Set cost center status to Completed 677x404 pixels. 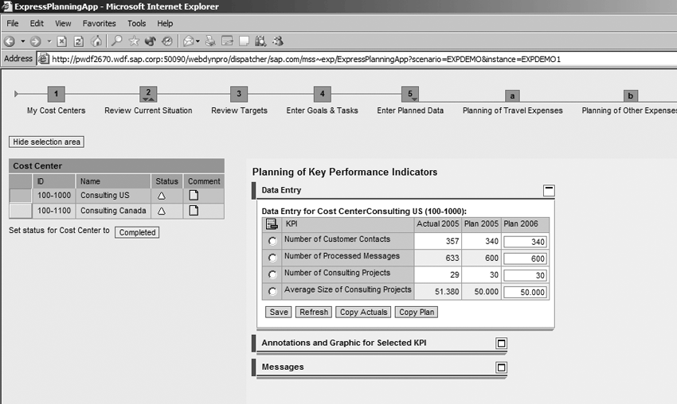pyautogui.click(x=137, y=232)
